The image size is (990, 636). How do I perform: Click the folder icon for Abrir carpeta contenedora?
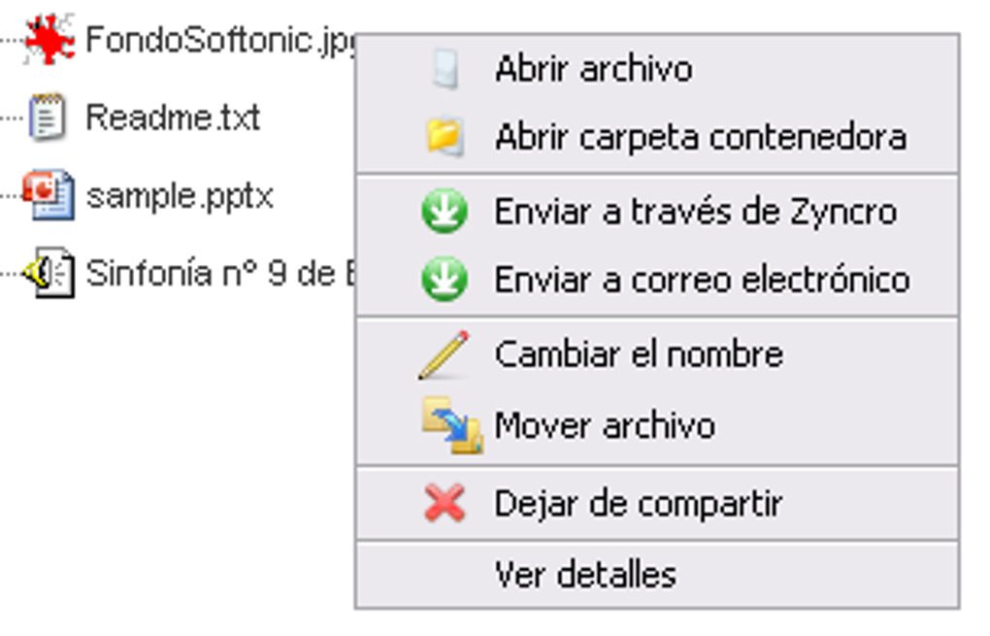pos(445,137)
